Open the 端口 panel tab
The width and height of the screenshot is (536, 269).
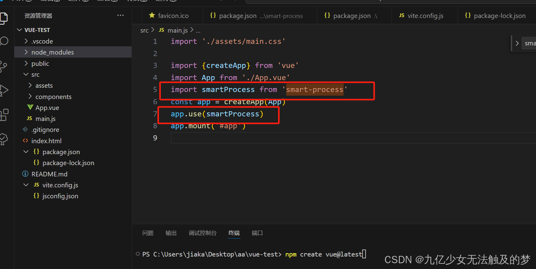click(257, 233)
